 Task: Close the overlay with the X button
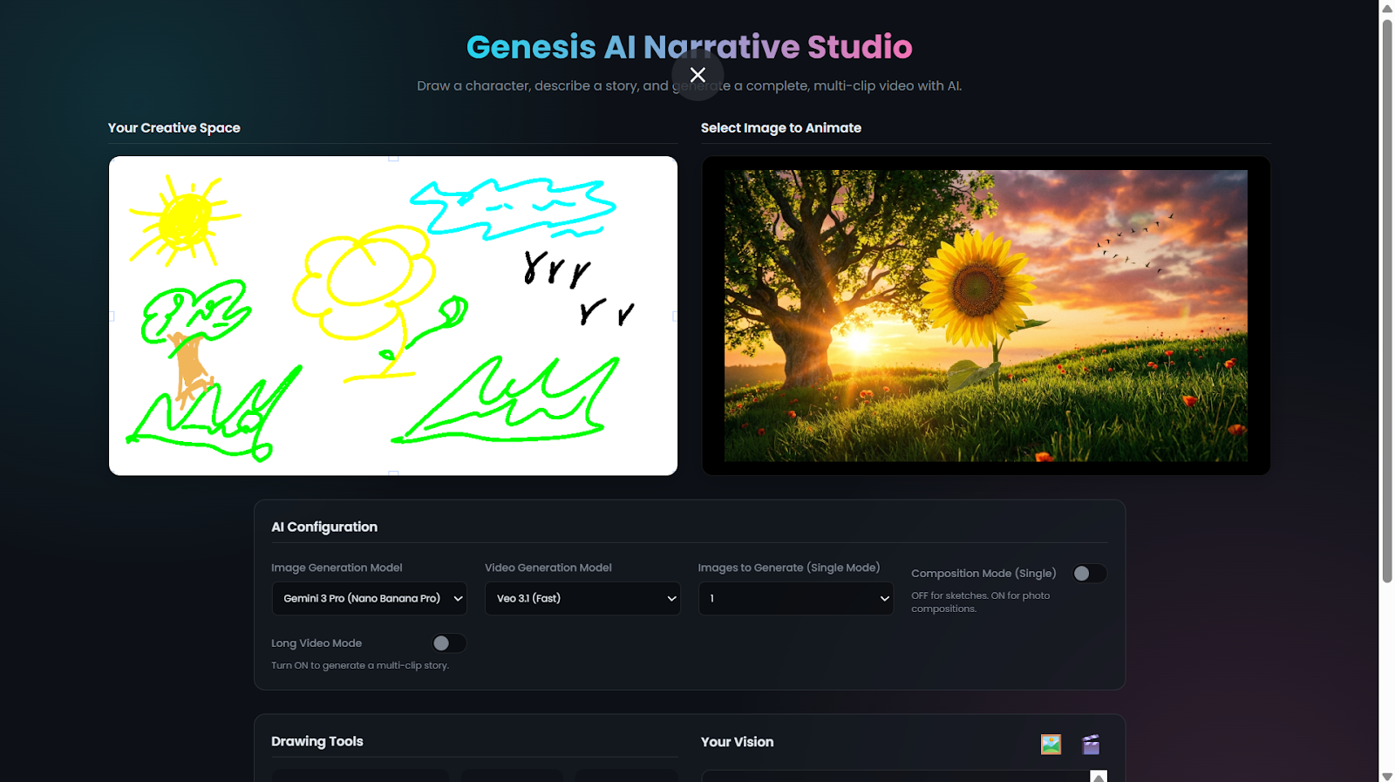(697, 75)
